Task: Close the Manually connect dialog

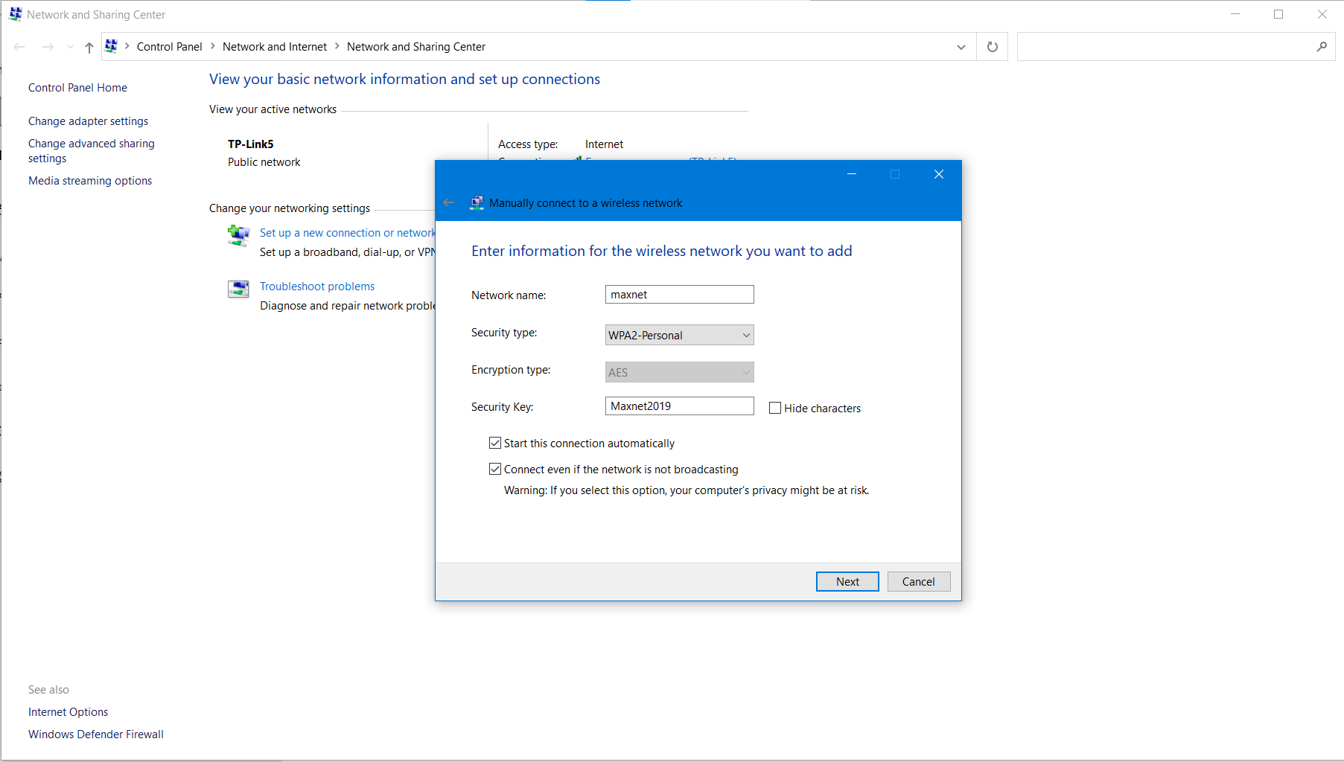Action: click(x=939, y=174)
